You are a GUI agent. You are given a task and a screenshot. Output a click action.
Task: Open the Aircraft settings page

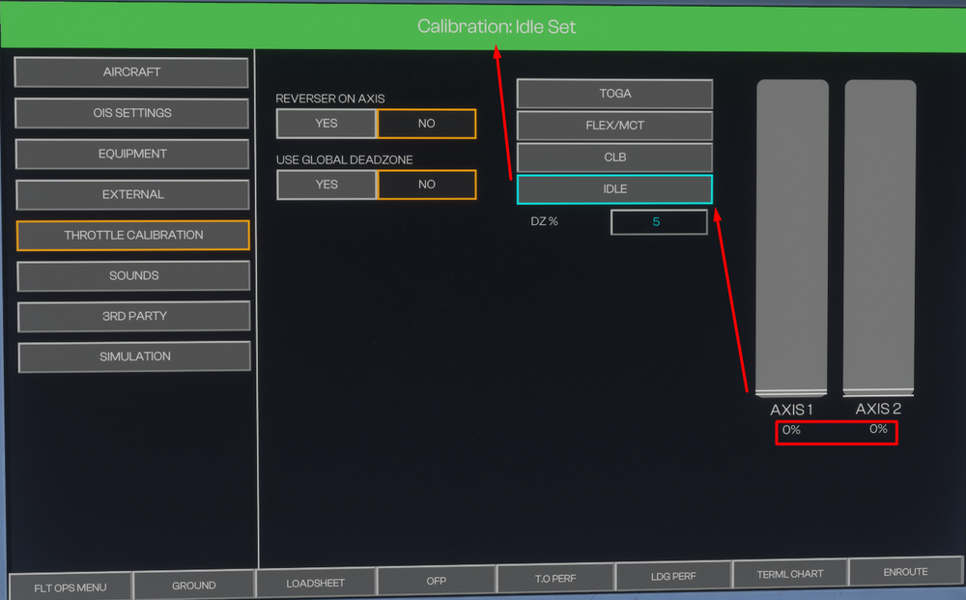point(132,72)
